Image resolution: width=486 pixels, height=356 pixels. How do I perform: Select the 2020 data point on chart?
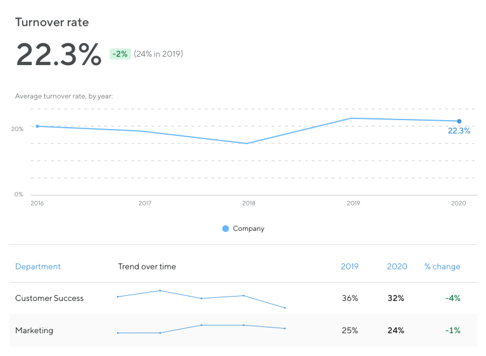[x=459, y=121]
